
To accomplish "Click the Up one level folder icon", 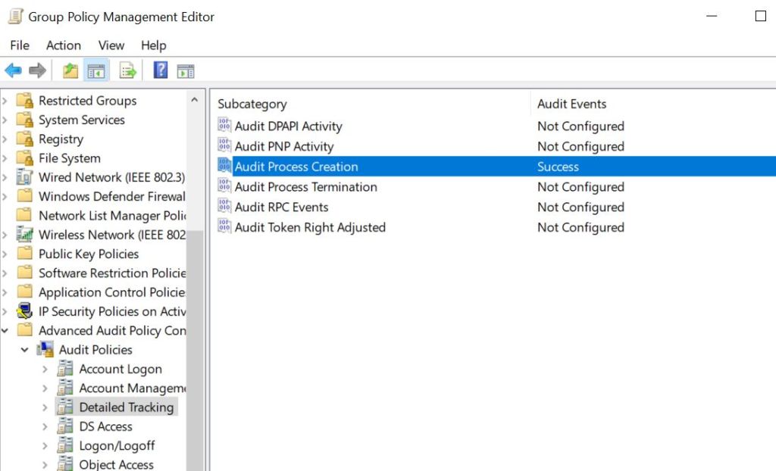I will pos(70,71).
